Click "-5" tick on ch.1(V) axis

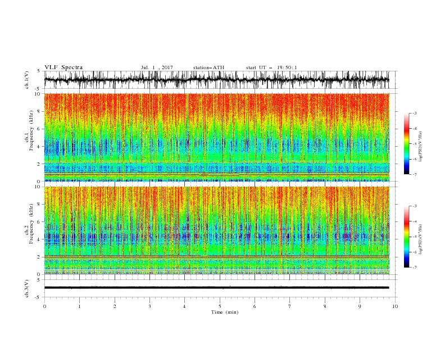pos(38,89)
